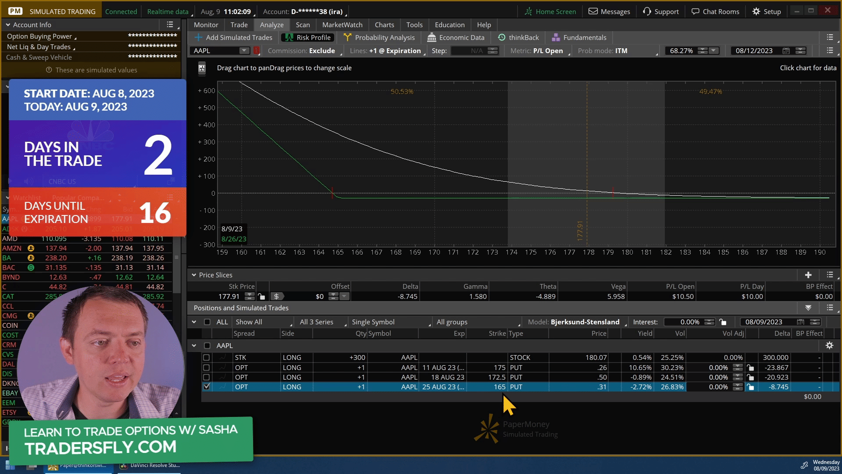
Task: Check the 175 PUT 11 AUG 23 row checkbox
Action: pos(207,368)
